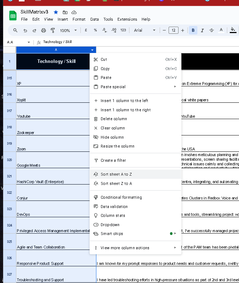Screen dimensions: 239x283
Task: Open the Google Sheets home icon
Action: point(13,16)
